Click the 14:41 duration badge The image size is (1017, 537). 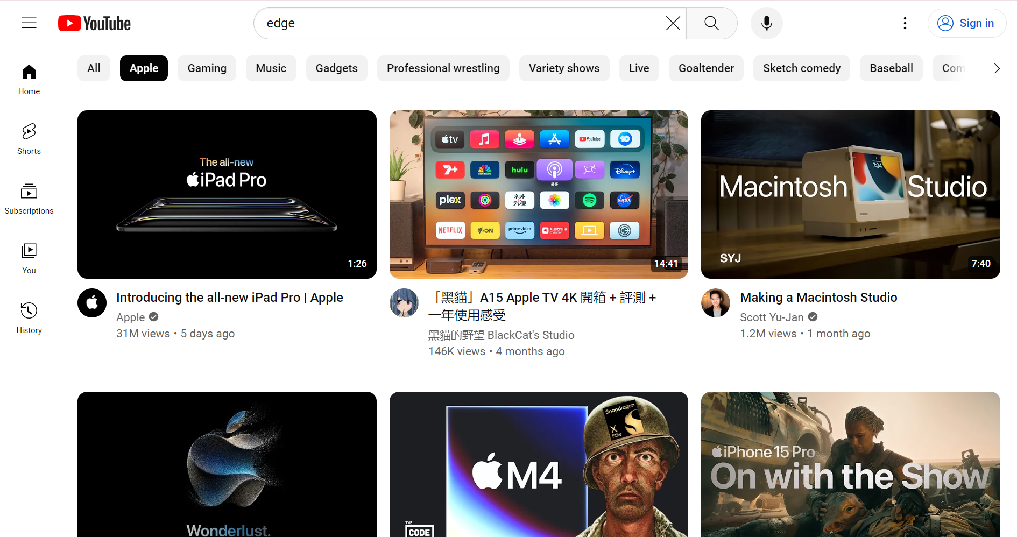tap(666, 264)
